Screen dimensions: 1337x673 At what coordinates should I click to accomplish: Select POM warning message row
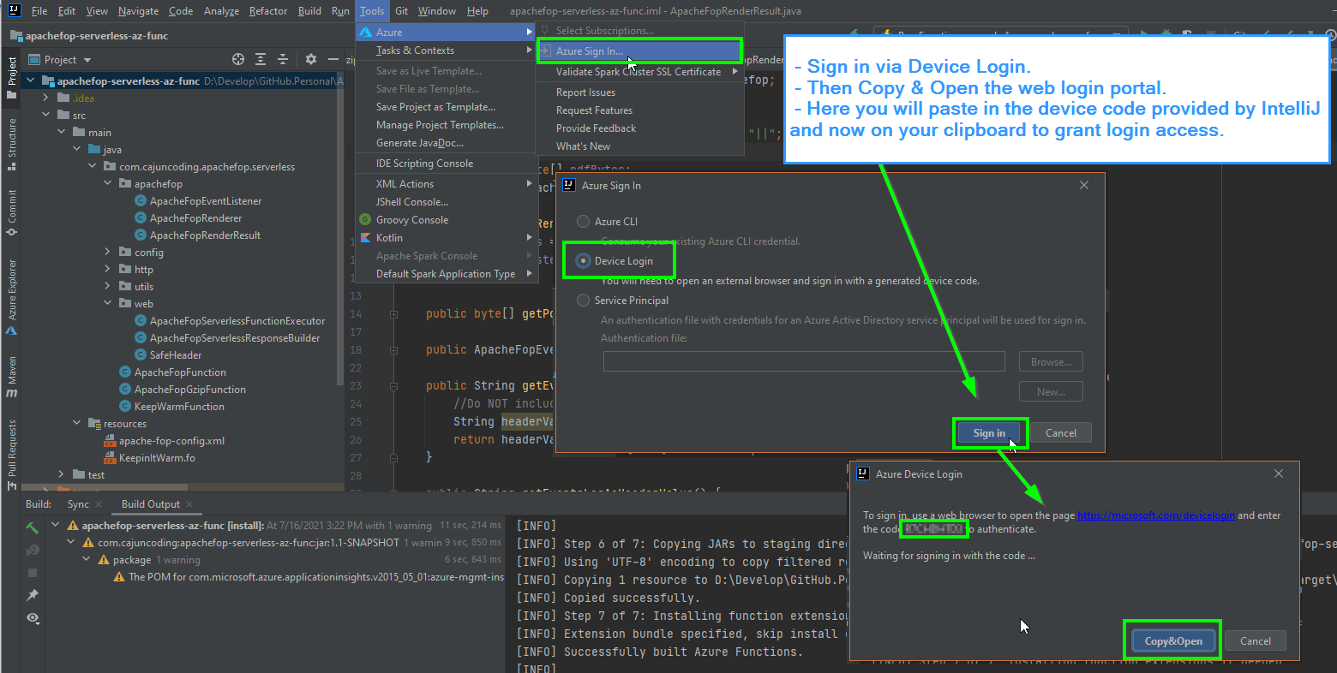point(309,577)
